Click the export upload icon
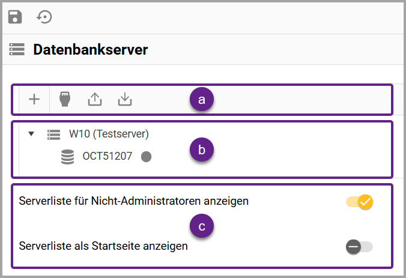The height and width of the screenshot is (278, 406). coord(94,99)
